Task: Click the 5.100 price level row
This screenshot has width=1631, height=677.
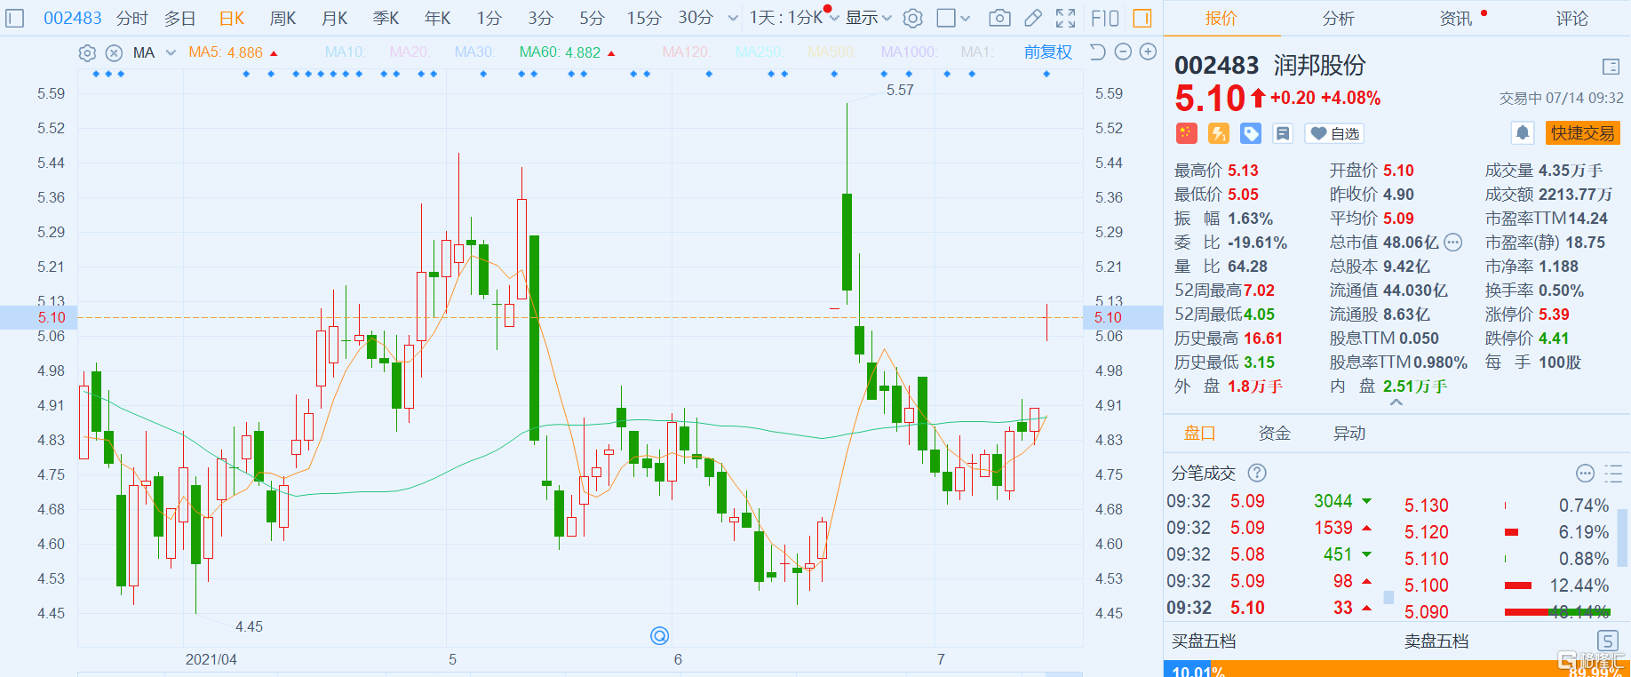Action: (x=1507, y=585)
